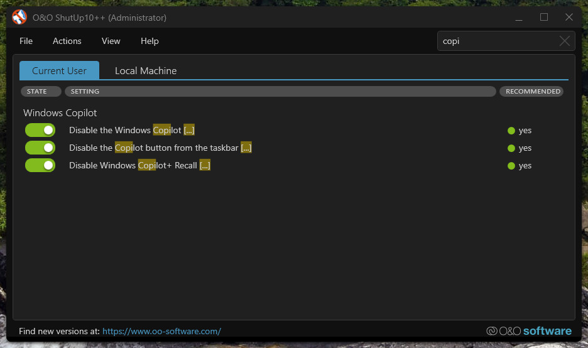Maximize the O&O ShutUp10++ window

click(x=544, y=17)
